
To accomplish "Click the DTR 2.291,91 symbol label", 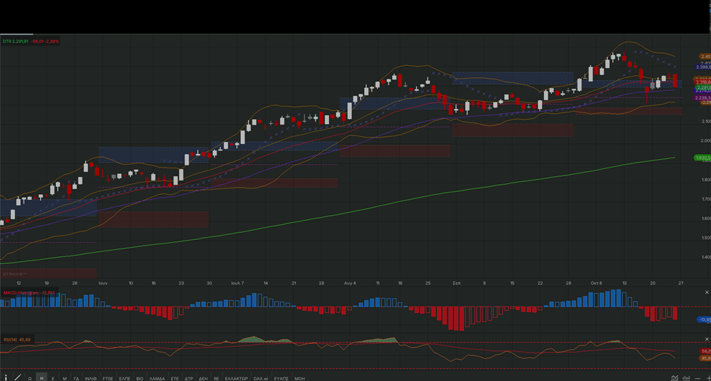I will pos(16,42).
